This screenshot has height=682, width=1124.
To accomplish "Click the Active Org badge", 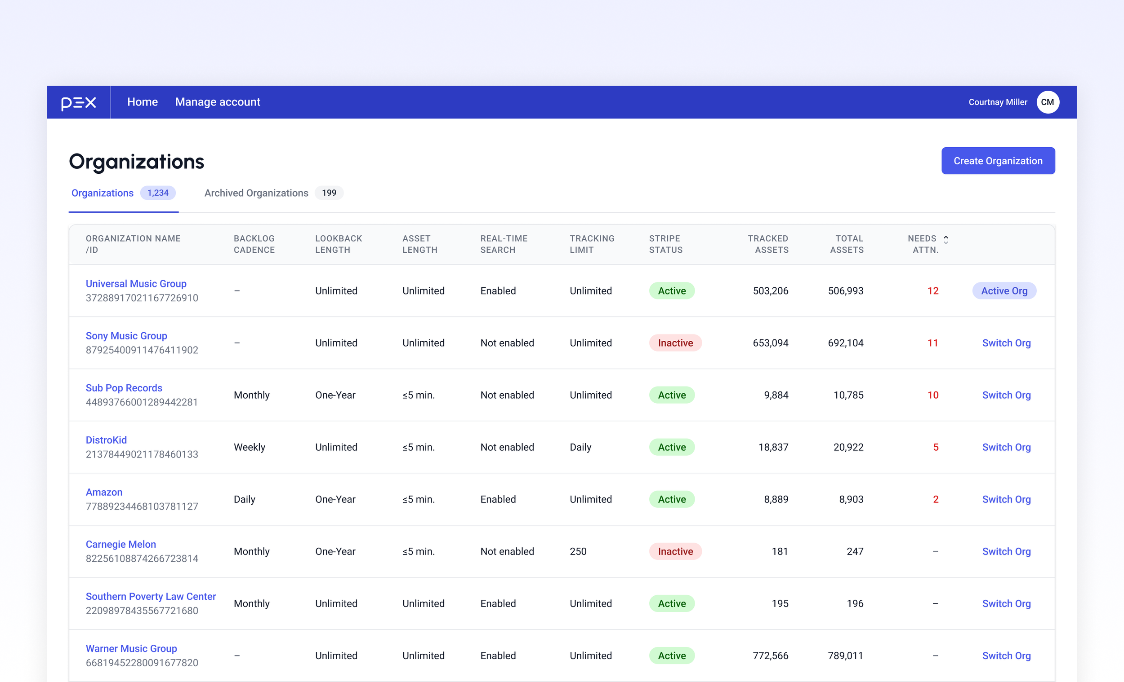I will [x=1004, y=290].
